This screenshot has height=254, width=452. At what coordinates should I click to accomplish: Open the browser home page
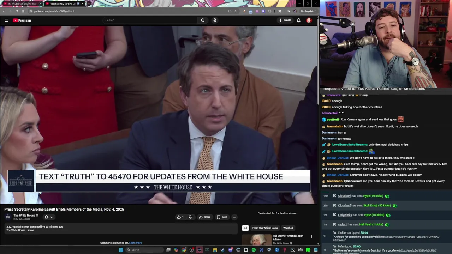[23, 11]
